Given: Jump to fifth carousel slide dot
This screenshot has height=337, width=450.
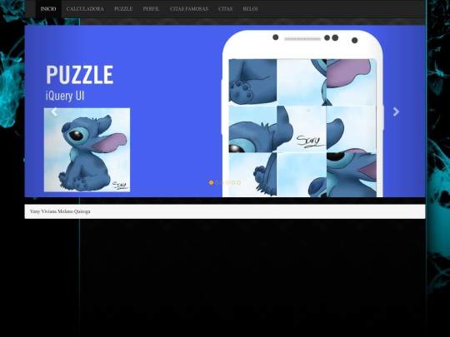Looking at the screenshot, I should 233,182.
